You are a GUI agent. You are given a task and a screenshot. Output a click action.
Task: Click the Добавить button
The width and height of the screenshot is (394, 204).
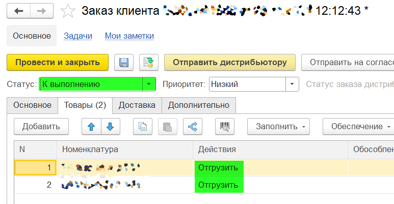(x=41, y=127)
